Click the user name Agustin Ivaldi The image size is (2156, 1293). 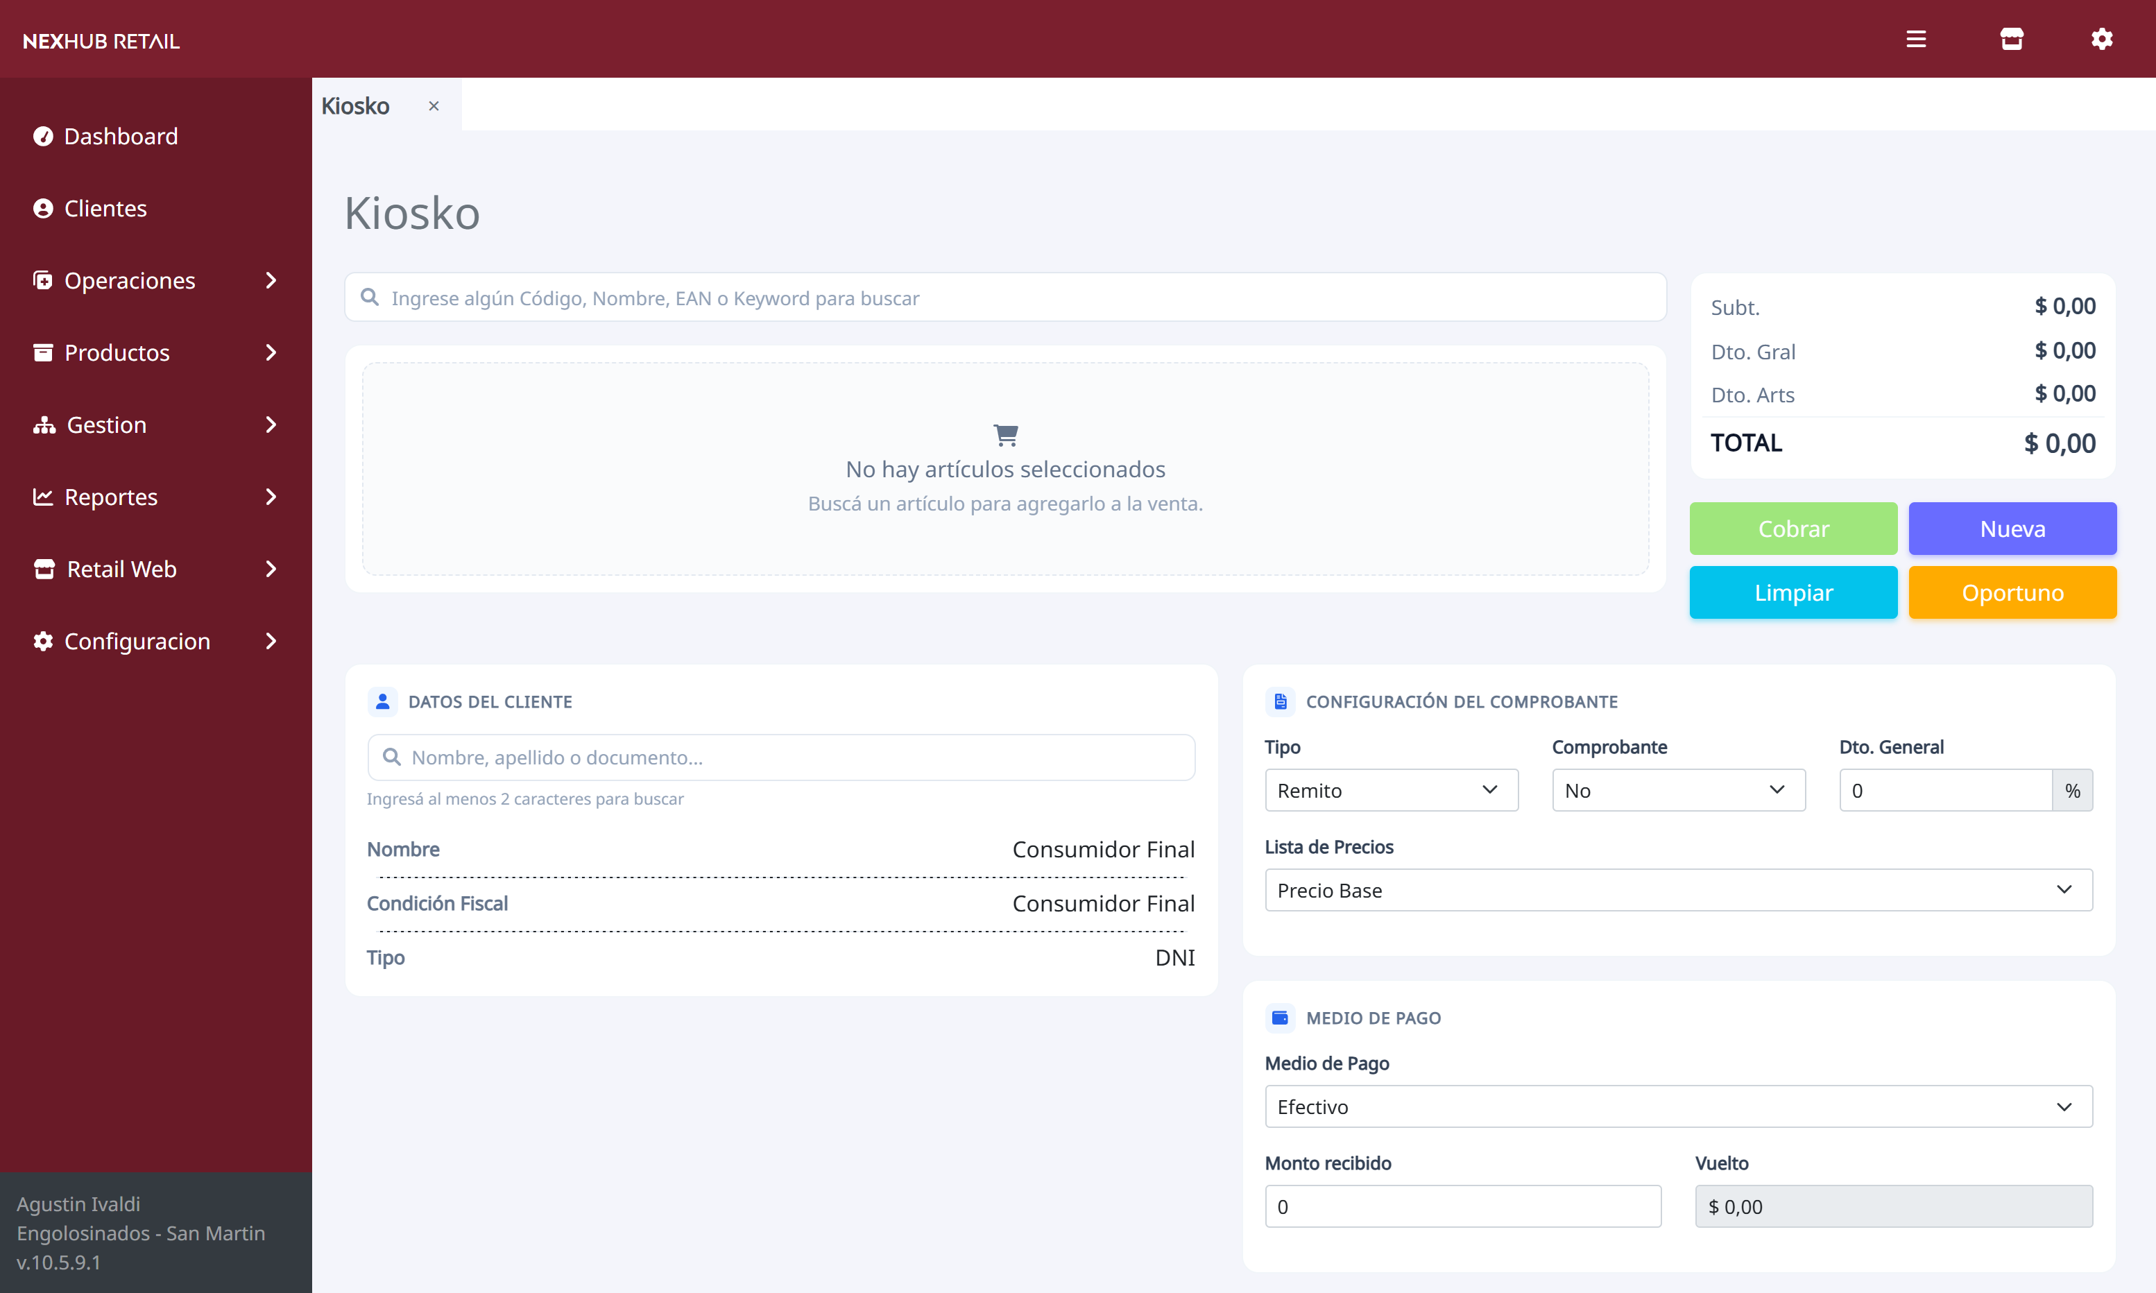[78, 1204]
